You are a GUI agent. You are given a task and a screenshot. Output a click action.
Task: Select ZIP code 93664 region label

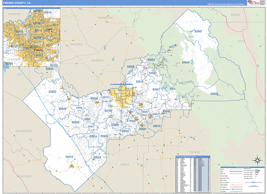pos(185,62)
